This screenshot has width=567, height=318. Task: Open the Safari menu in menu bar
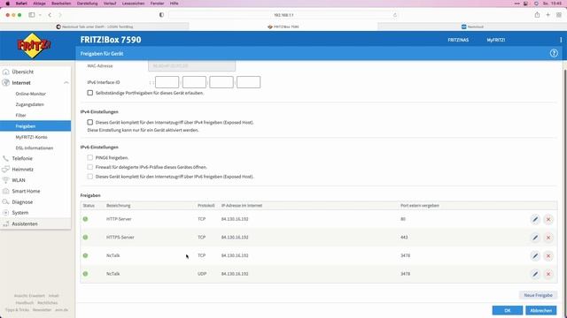coord(21,4)
